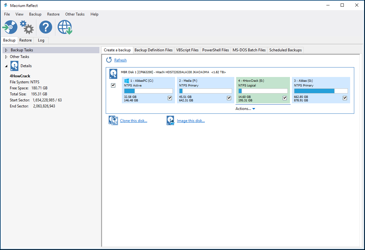Viewport: 365px width, 250px height.
Task: Select the 3 - Abbas (G:) partition label
Action: pos(303,80)
